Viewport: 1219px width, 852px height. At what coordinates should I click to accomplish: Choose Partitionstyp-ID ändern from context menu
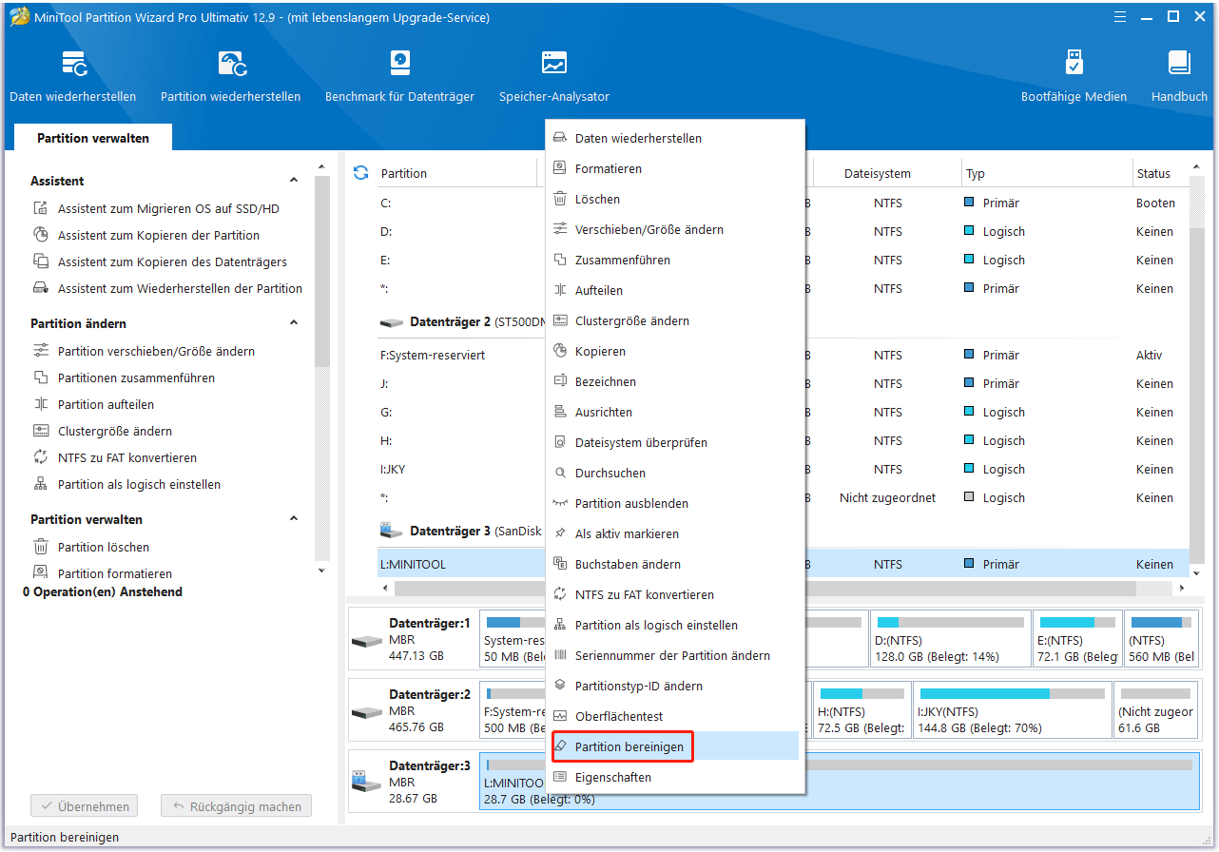click(x=675, y=686)
